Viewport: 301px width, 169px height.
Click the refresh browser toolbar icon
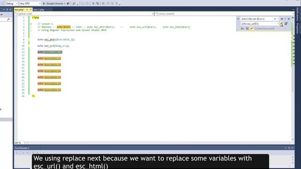[x=68, y=3]
